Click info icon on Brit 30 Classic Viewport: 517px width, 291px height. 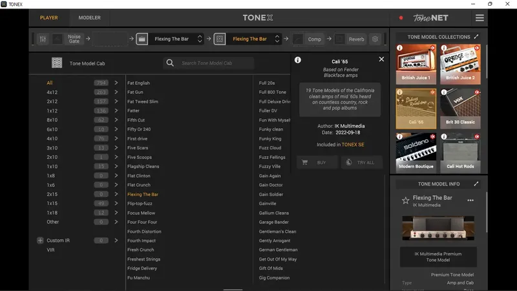[444, 92]
